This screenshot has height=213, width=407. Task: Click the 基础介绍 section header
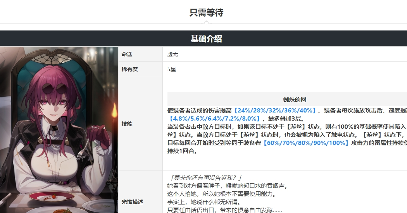206,39
